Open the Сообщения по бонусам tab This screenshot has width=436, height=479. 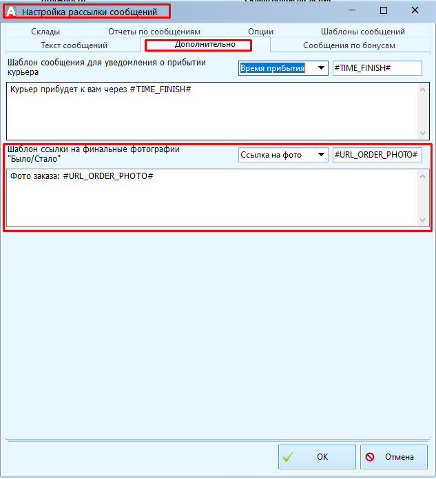point(349,45)
